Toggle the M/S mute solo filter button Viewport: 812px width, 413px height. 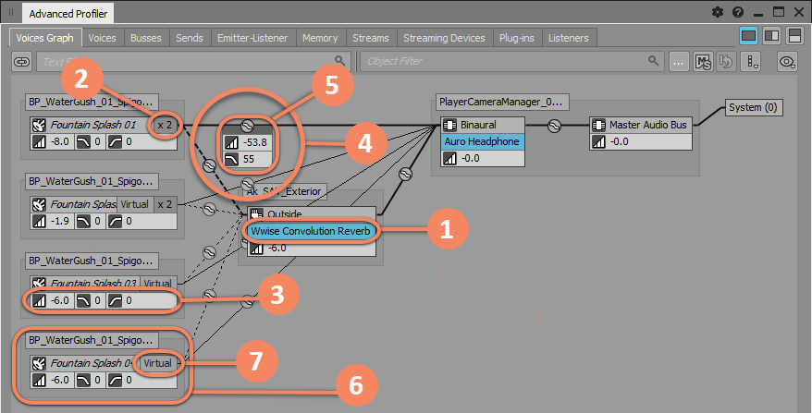coord(704,62)
